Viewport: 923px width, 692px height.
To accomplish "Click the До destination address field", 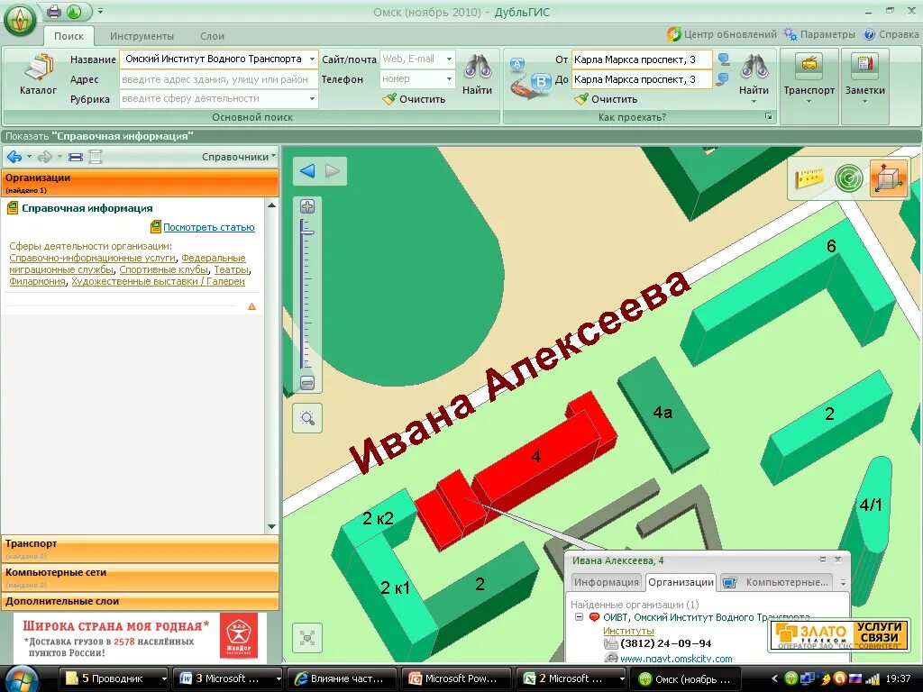I will click(x=642, y=79).
